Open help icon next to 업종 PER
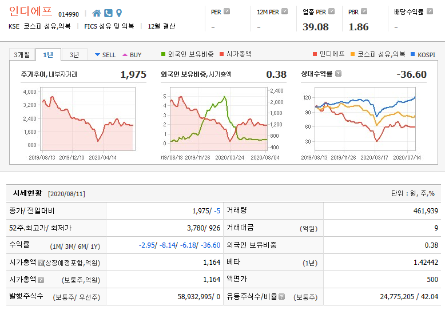This screenshot has height=310, width=445. coord(332,11)
